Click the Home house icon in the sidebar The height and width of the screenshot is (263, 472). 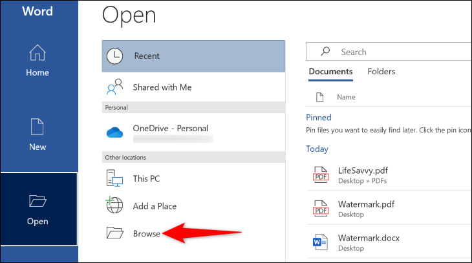click(x=38, y=52)
